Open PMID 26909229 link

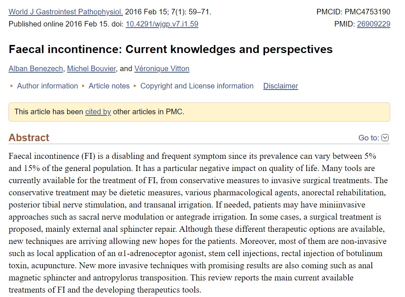[x=374, y=24]
